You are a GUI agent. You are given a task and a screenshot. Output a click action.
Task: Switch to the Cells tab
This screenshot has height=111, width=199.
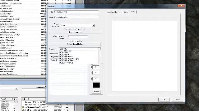click(x=126, y=12)
